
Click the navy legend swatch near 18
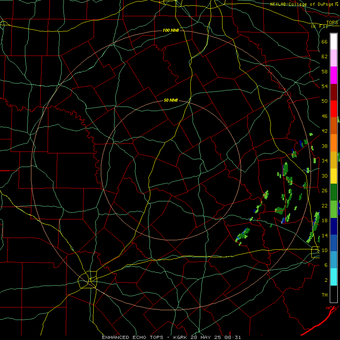pos(334,226)
